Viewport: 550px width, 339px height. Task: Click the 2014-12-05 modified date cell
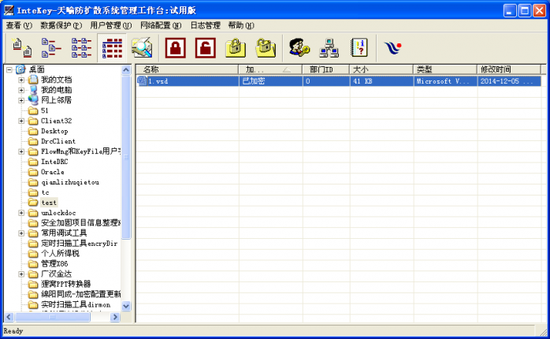click(509, 81)
